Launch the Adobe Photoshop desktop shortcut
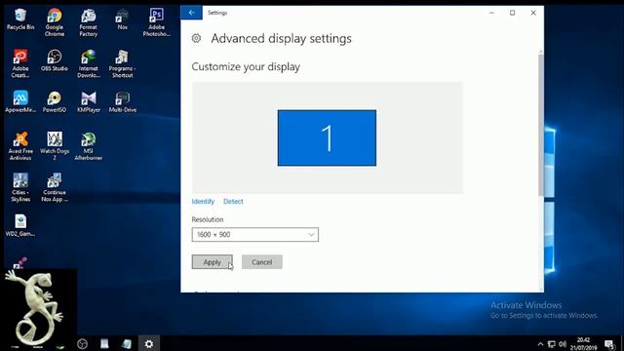The height and width of the screenshot is (351, 624). click(x=156, y=22)
